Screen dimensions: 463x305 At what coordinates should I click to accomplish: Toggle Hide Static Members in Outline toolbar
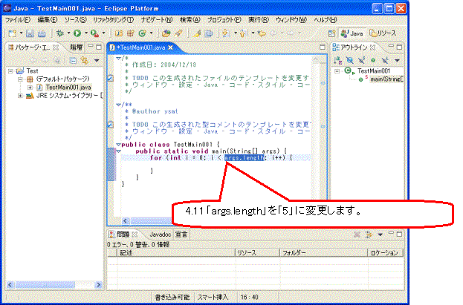361,60
